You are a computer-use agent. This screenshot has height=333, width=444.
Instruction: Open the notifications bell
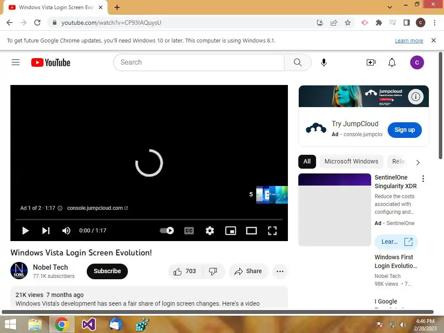coord(392,62)
